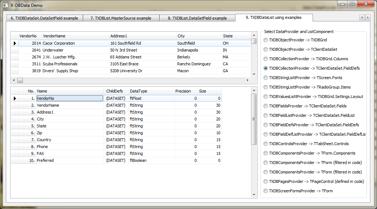Image resolution: width=377 pixels, height=209 pixels.
Task: Select TXDBObjectProvider -> TXDBGrid radio option
Action: (266, 40)
